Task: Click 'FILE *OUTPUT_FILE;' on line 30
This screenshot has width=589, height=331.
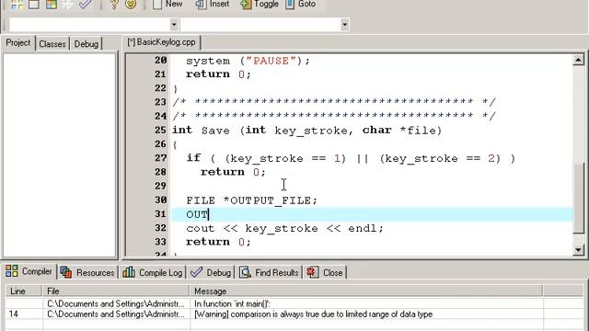Action: pos(251,200)
